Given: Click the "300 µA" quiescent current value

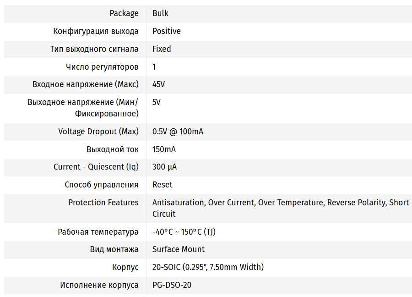Looking at the screenshot, I should pyautogui.click(x=164, y=167).
